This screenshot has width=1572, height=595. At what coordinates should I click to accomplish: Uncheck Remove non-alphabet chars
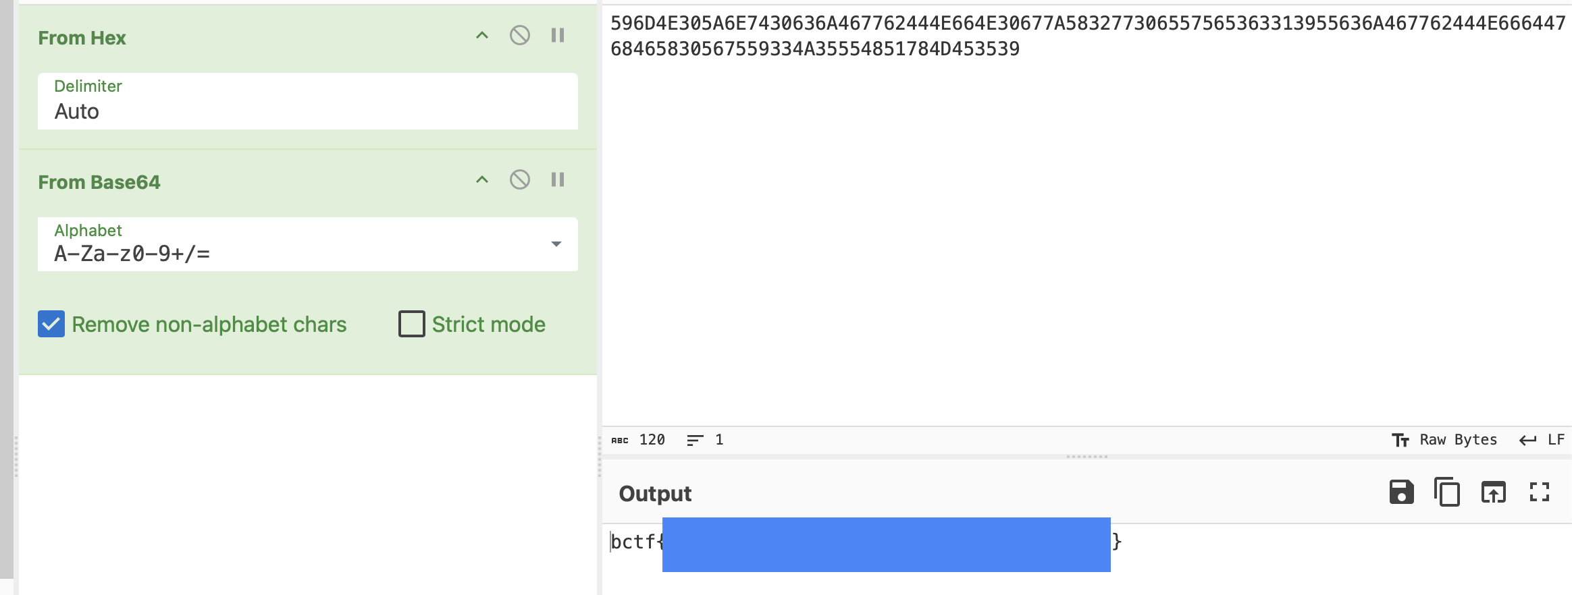[51, 324]
